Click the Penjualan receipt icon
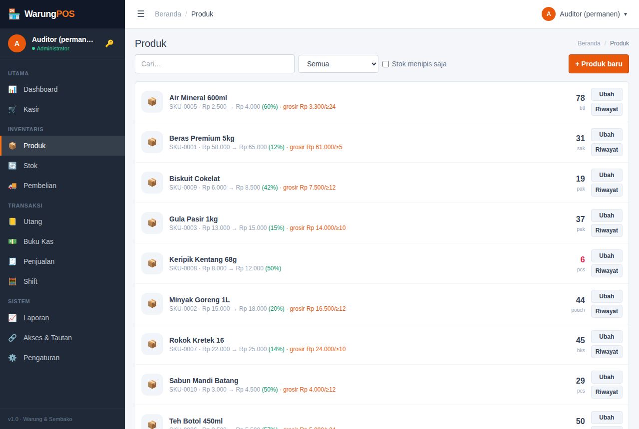The width and height of the screenshot is (639, 429). [x=12, y=261]
